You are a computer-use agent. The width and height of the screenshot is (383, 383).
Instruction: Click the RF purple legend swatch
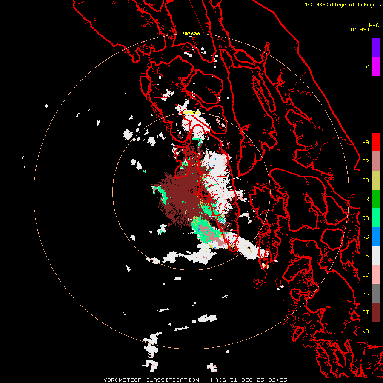tap(376, 48)
